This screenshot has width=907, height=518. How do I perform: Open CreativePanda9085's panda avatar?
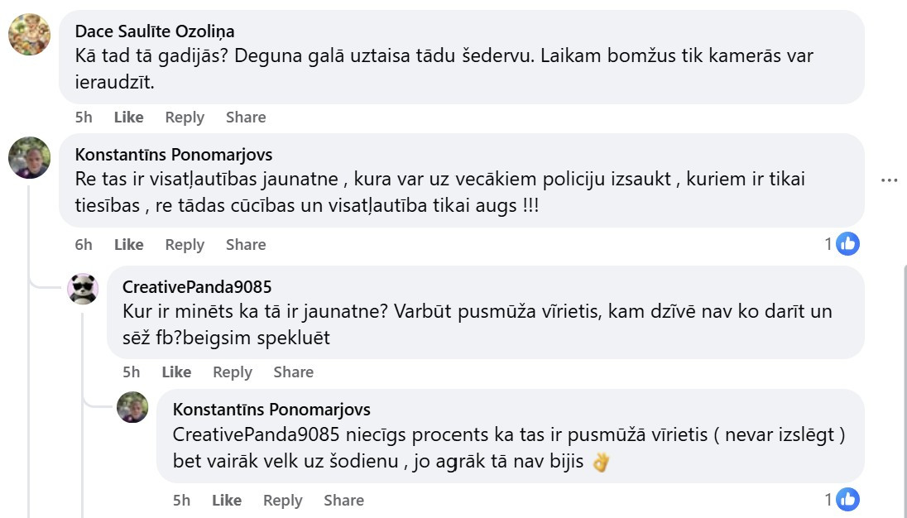[83, 289]
